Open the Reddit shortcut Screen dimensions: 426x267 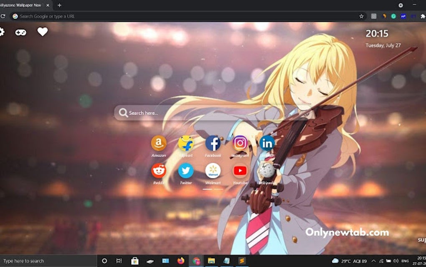coord(159,171)
